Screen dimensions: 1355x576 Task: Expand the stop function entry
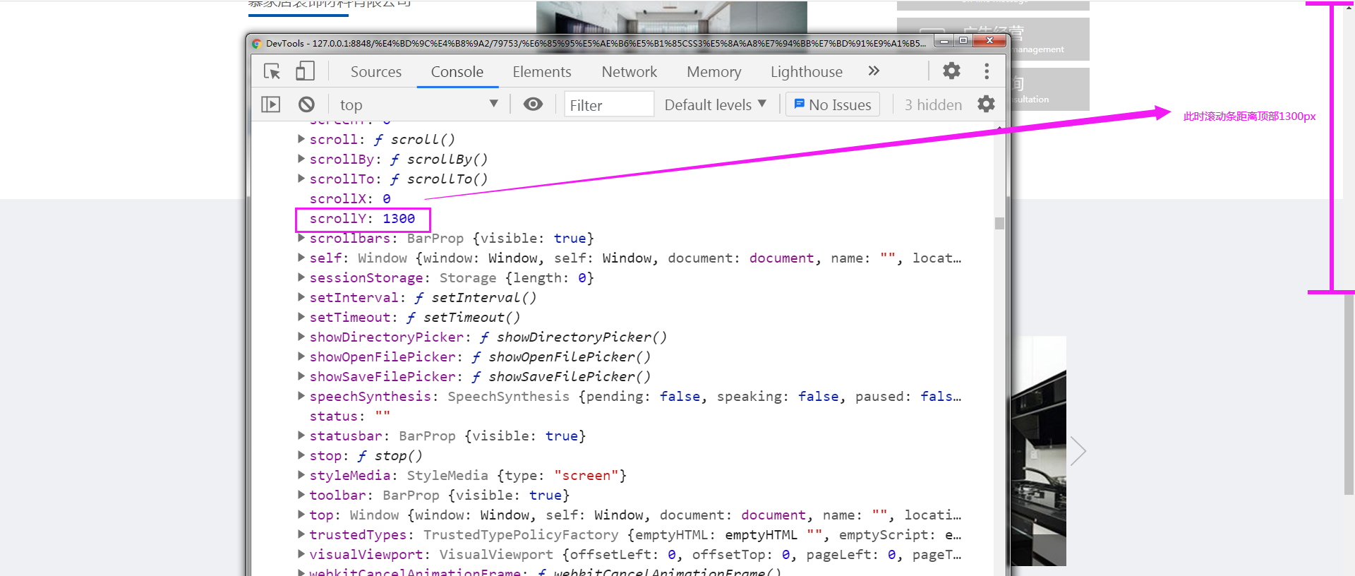(x=301, y=455)
